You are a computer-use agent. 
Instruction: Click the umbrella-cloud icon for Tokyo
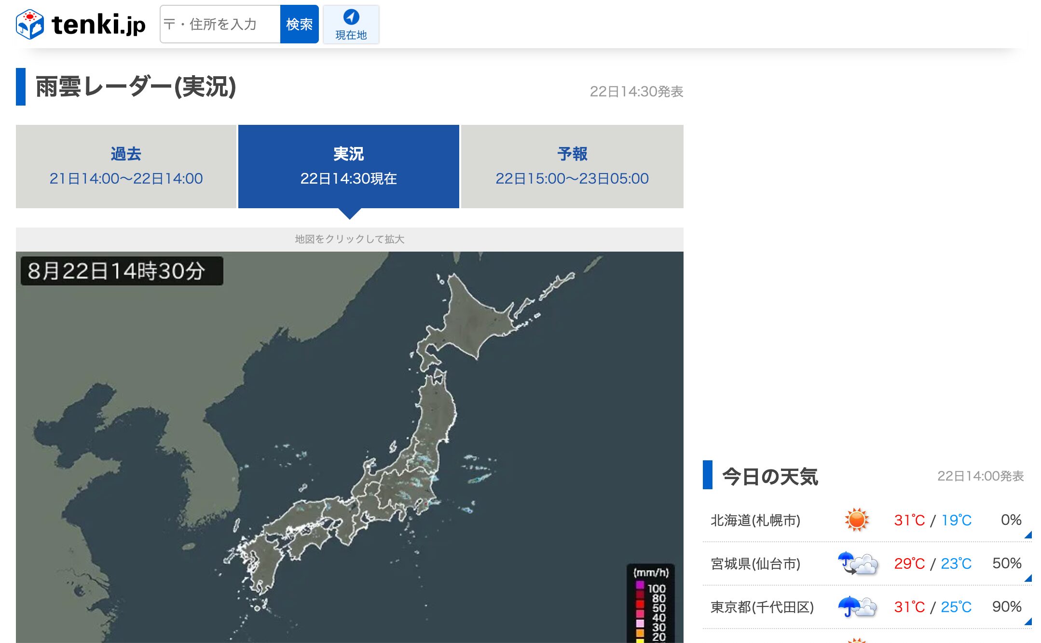(857, 606)
